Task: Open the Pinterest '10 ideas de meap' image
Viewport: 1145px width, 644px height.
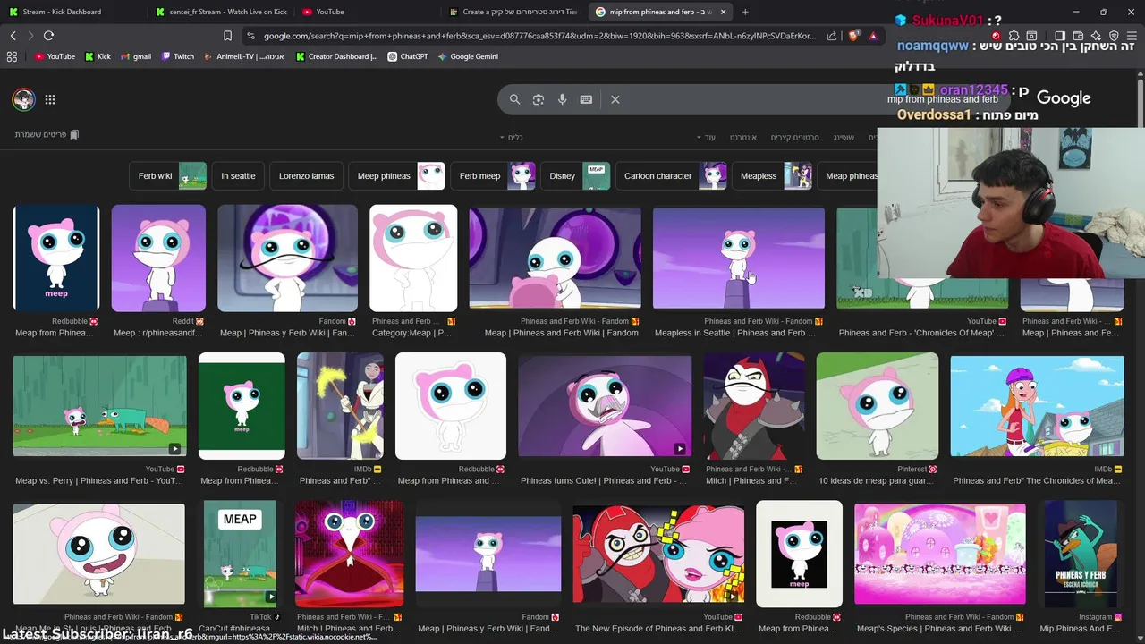Action: pyautogui.click(x=878, y=406)
